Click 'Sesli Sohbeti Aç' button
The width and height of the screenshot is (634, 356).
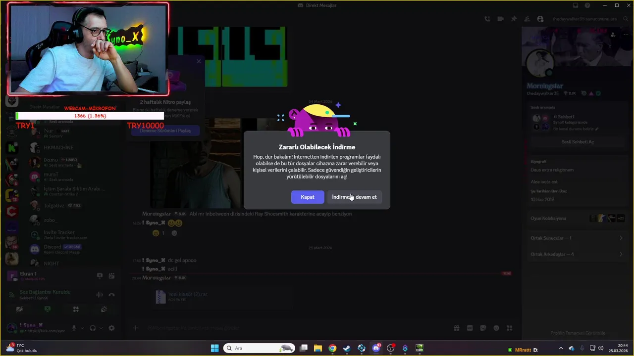[x=578, y=142]
